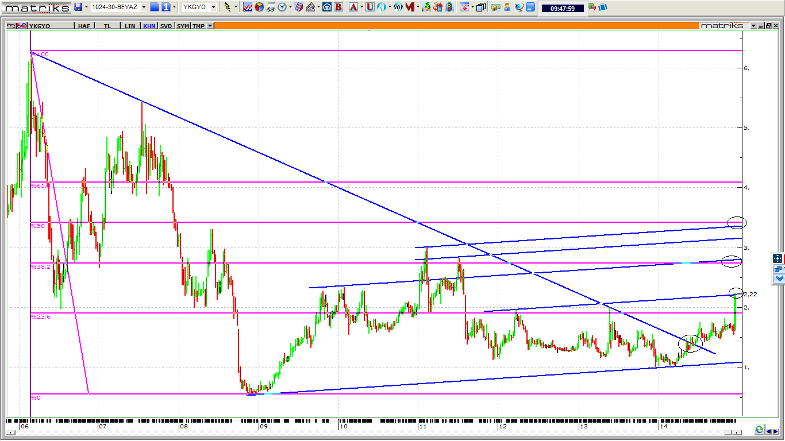Toggle the KHN chart option
The width and height of the screenshot is (785, 441).
click(149, 26)
